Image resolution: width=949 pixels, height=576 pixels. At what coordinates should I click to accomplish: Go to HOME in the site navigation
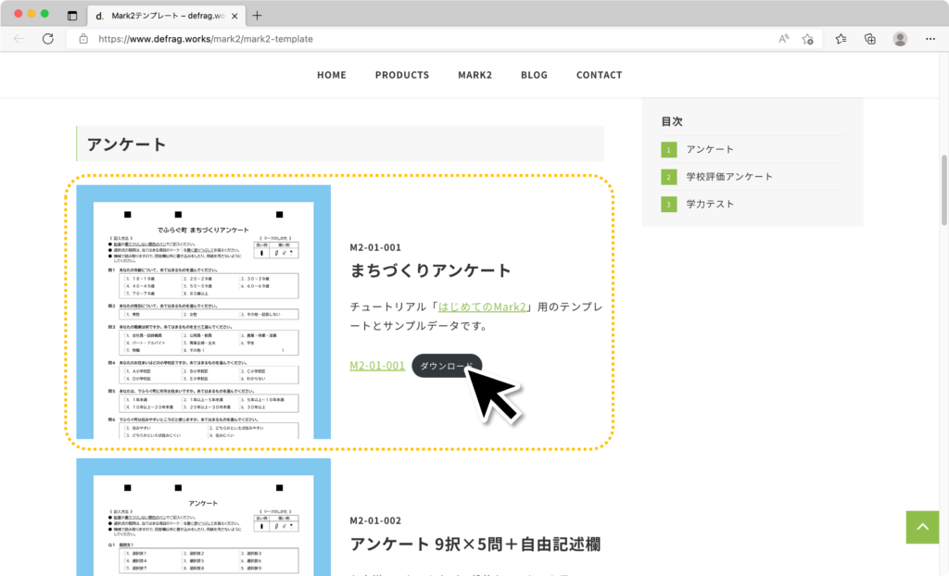pyautogui.click(x=332, y=75)
